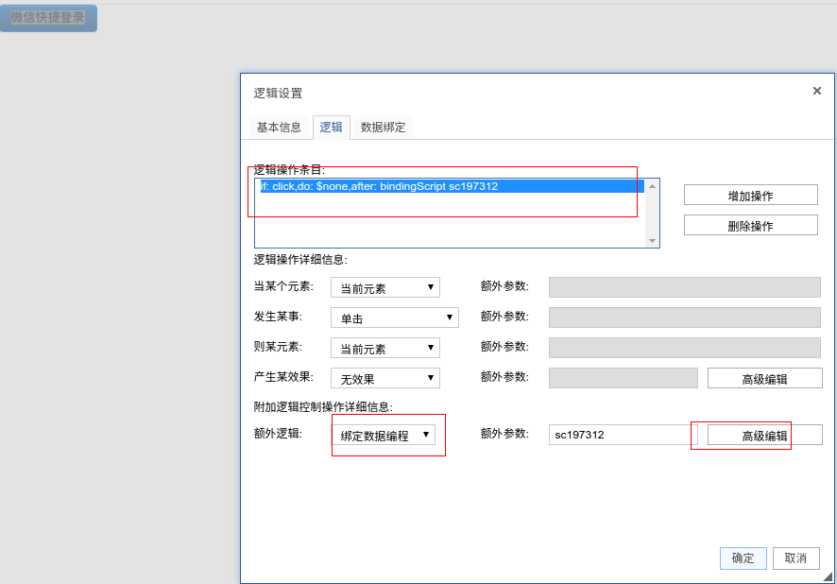The width and height of the screenshot is (837, 584).
Task: Click the 删除操作 button
Action: tap(750, 226)
